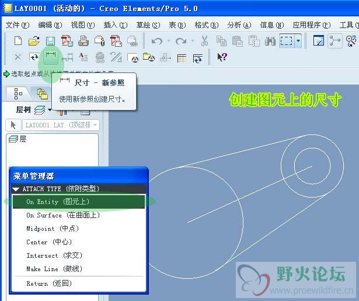Open the 应用程序(P) menu
Screen dimensions: 359x301
pos(312,25)
